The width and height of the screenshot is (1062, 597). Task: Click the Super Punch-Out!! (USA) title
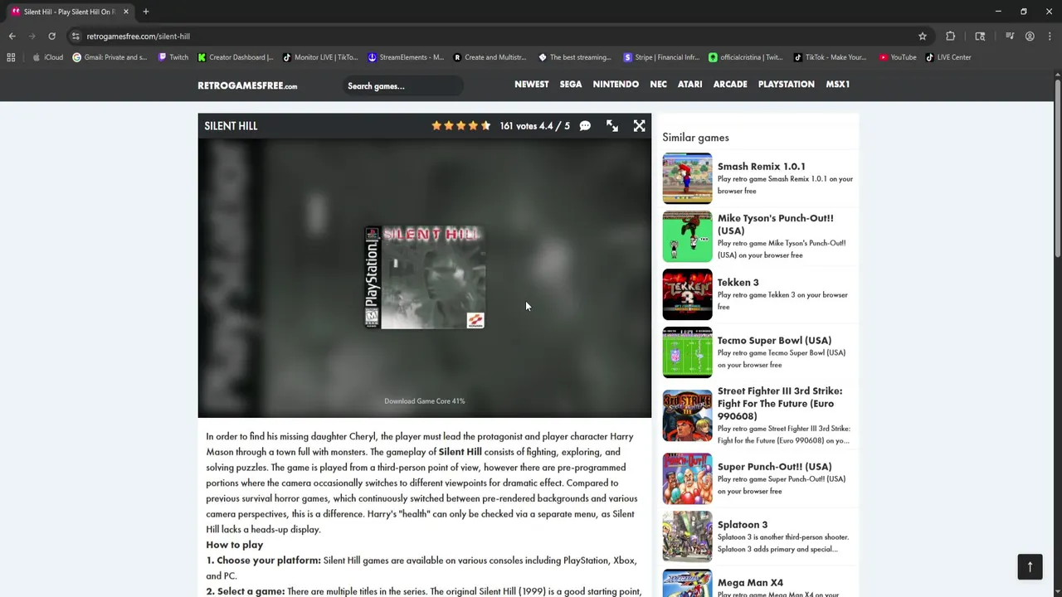point(774,467)
